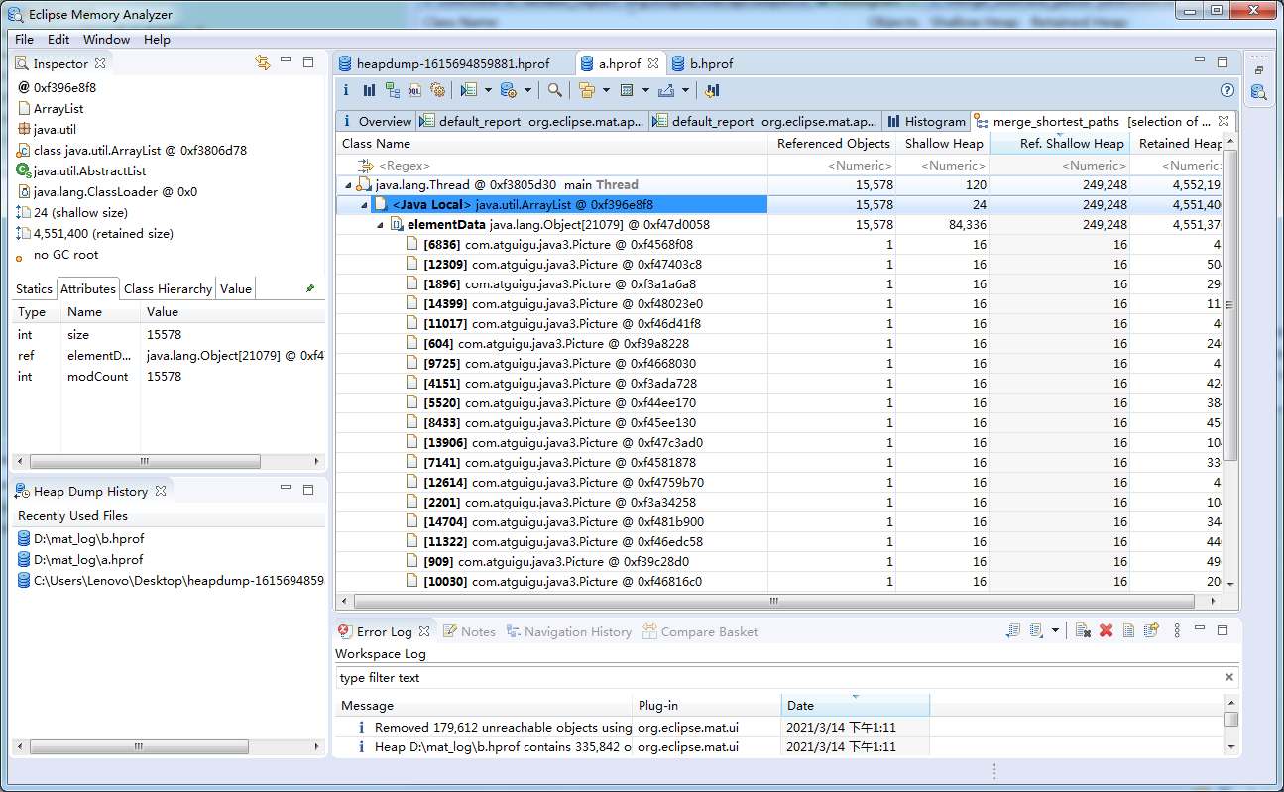1284x792 pixels.
Task: Click the Group result by icon
Action: 586,90
